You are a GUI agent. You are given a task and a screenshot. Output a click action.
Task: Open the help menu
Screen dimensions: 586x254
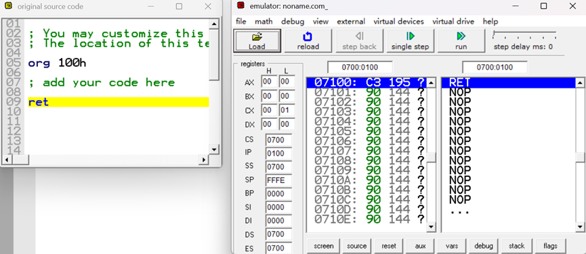point(490,22)
